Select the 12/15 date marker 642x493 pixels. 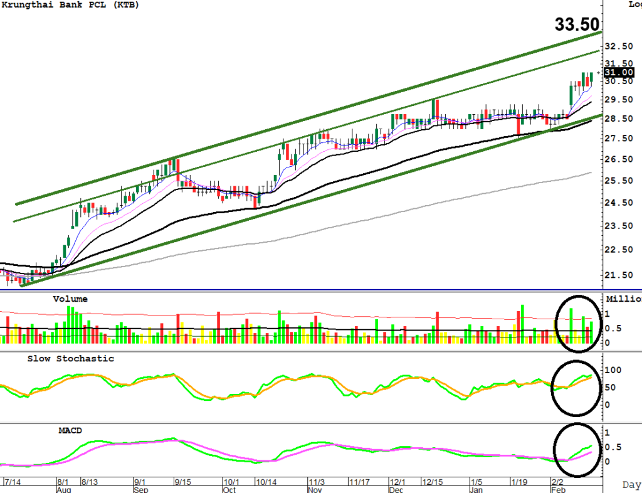[x=433, y=482]
